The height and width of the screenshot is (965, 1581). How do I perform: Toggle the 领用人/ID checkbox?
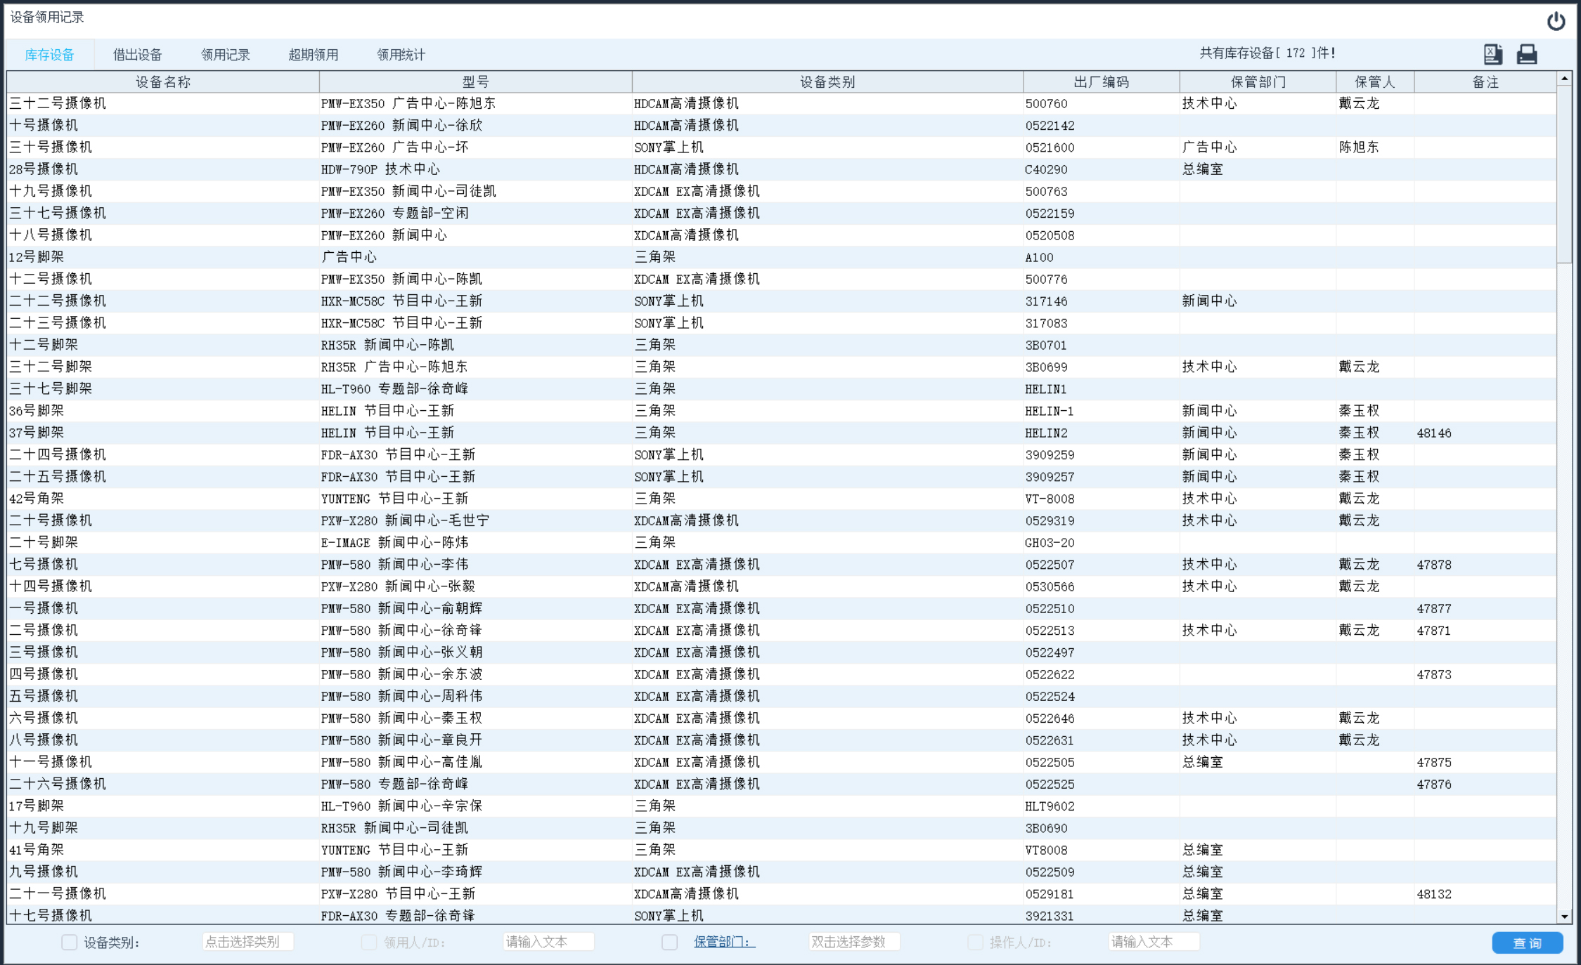pos(369,942)
